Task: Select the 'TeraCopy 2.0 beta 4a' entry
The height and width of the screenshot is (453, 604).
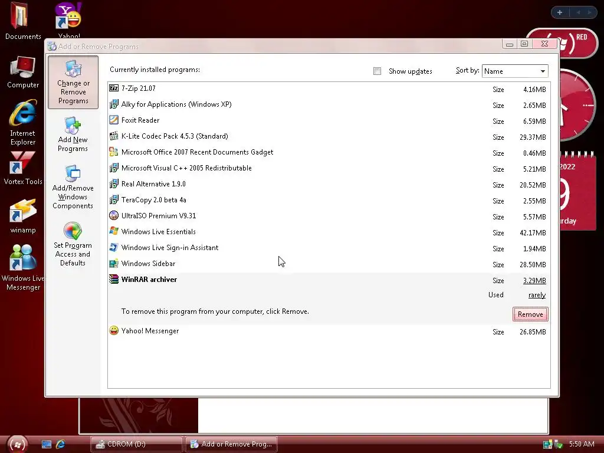Action: tap(329, 200)
